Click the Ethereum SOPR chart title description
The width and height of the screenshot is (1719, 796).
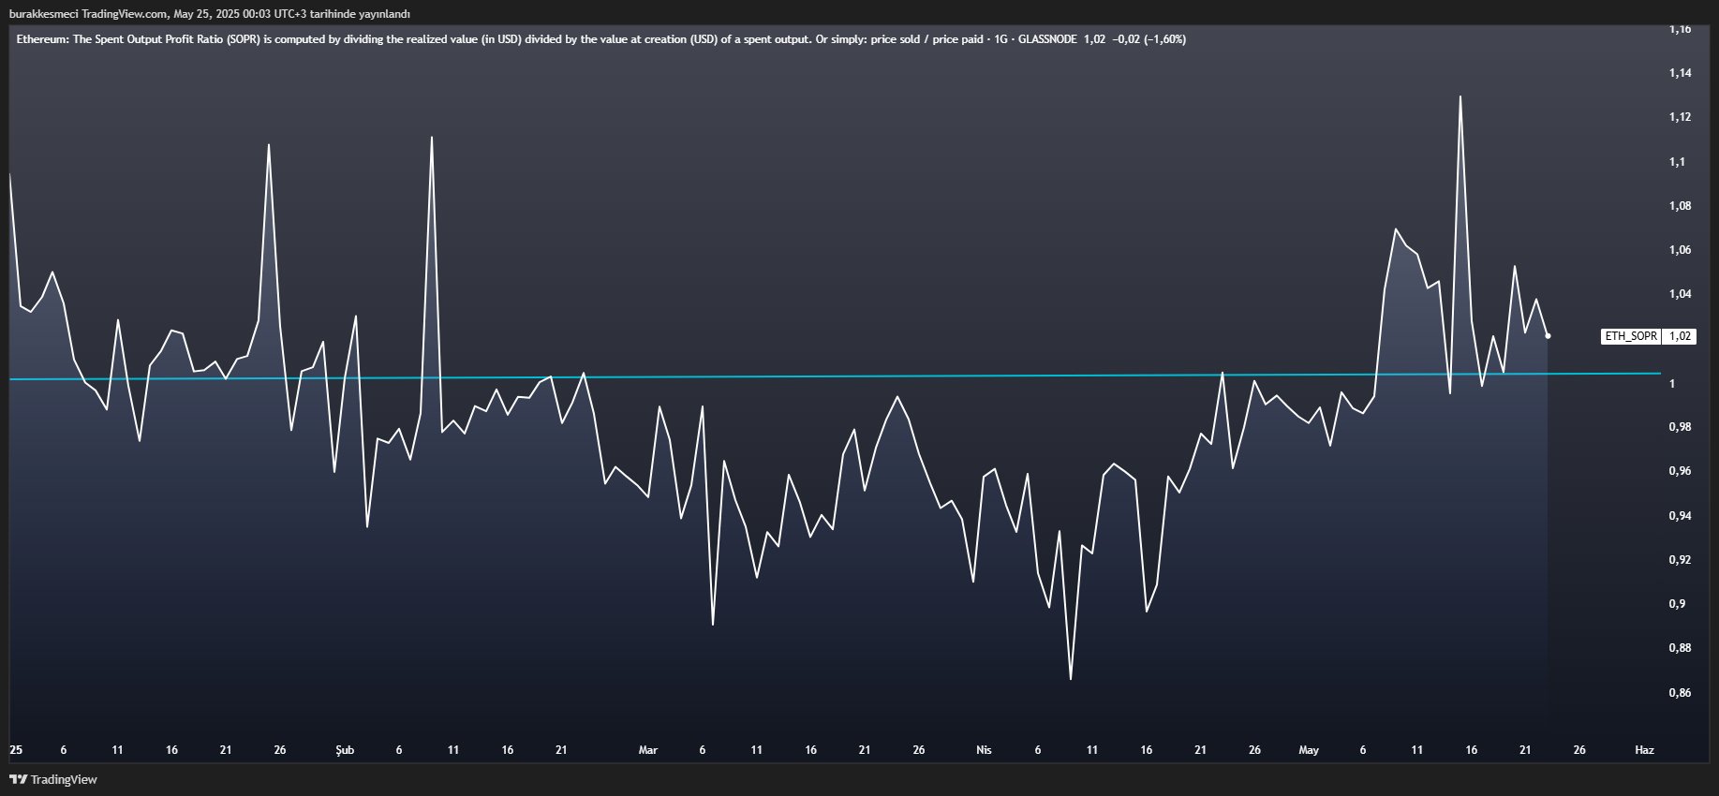[501, 39]
